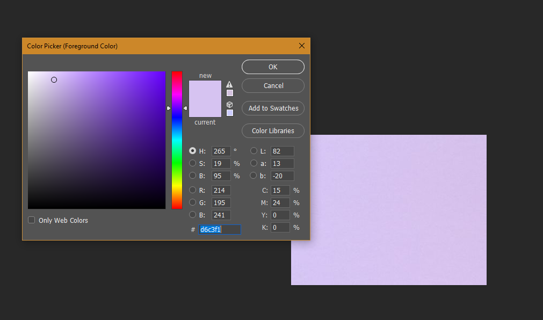
Task: Click the color picker circle marker
Action: point(54,79)
